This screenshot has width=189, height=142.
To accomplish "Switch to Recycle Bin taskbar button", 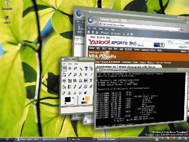I will click(54, 139).
